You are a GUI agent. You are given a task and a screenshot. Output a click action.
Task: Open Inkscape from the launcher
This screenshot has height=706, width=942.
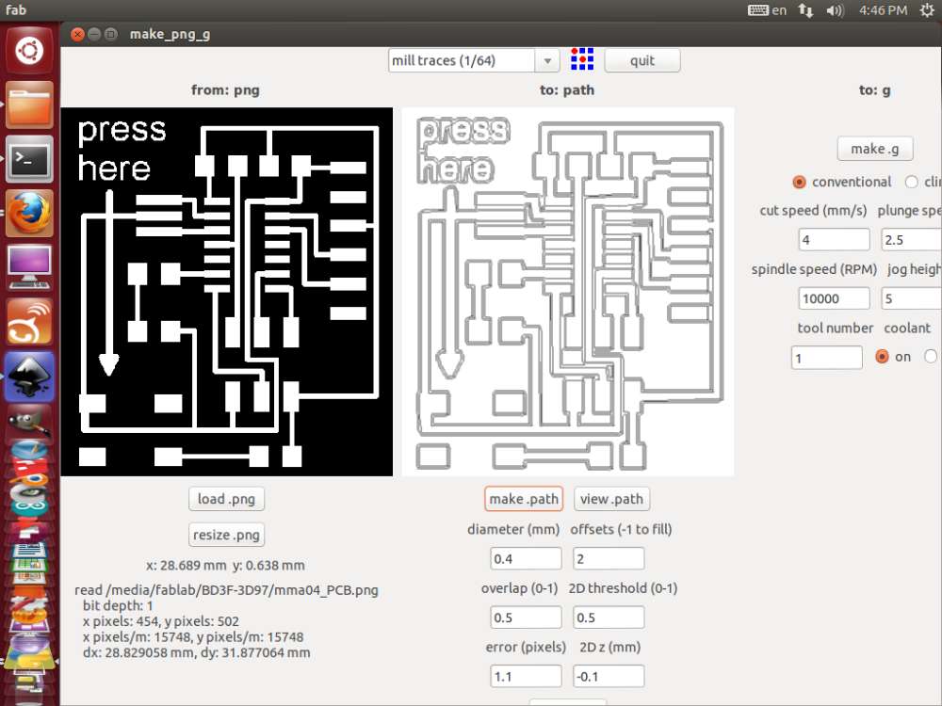click(29, 377)
